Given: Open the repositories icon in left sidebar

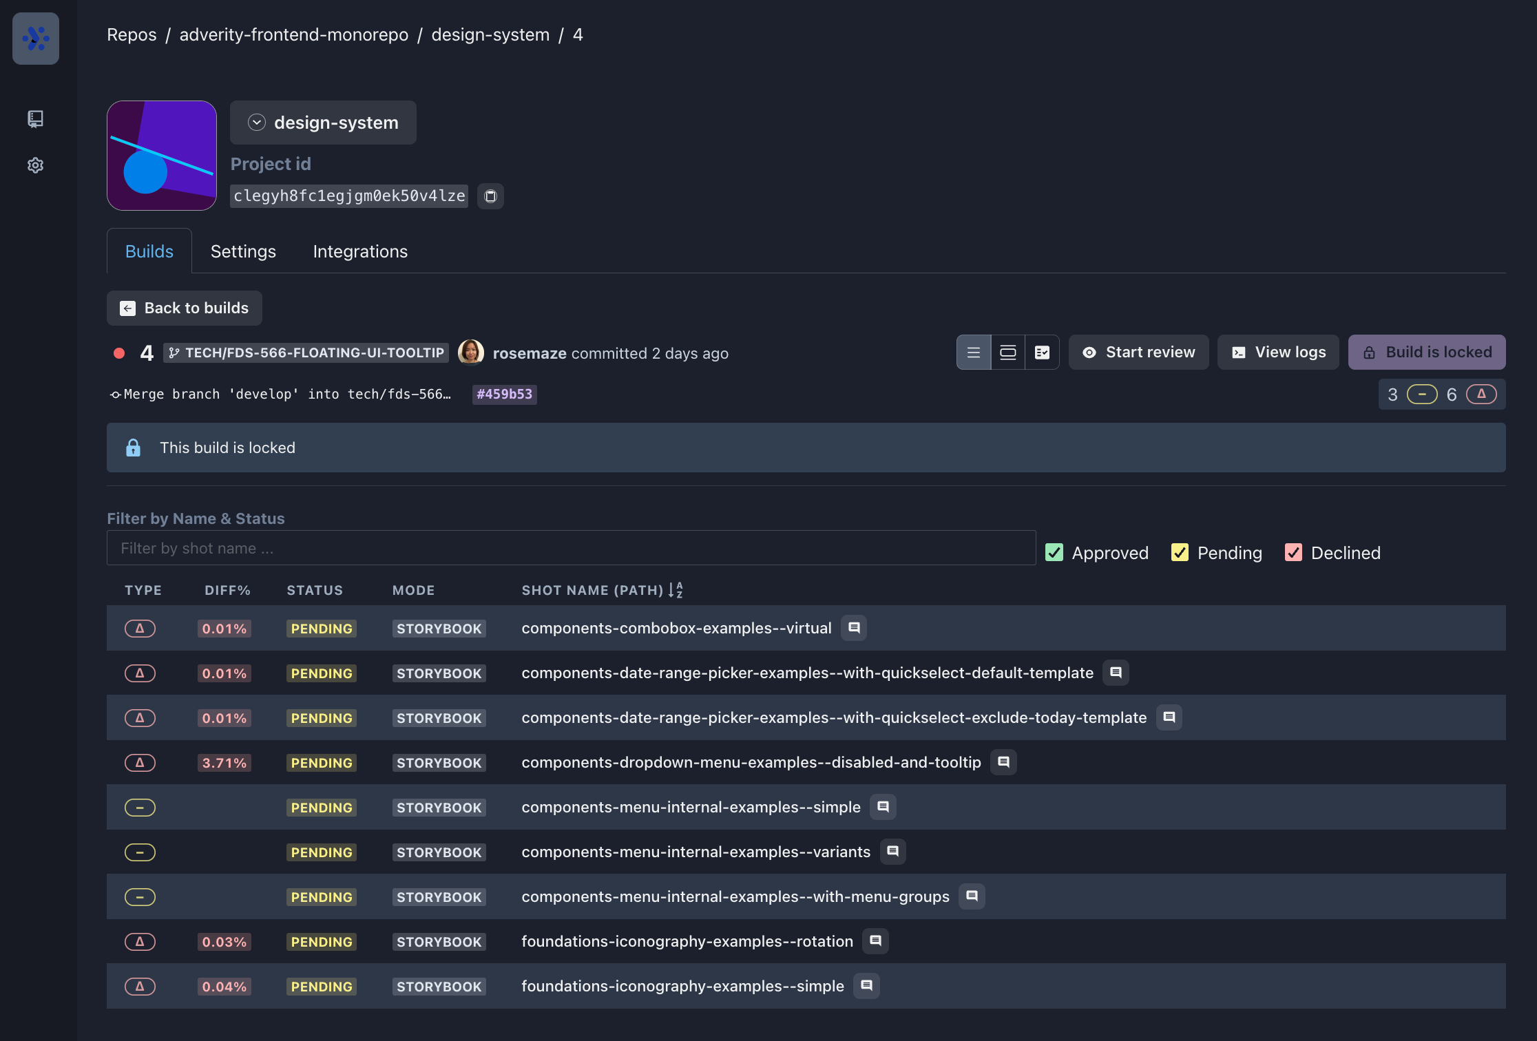Looking at the screenshot, I should coord(35,119).
